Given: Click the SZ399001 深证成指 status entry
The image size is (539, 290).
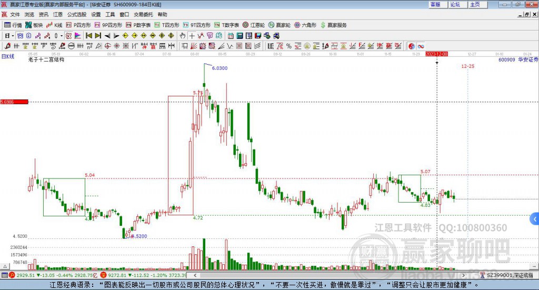Looking at the screenshot, I should point(507,275).
